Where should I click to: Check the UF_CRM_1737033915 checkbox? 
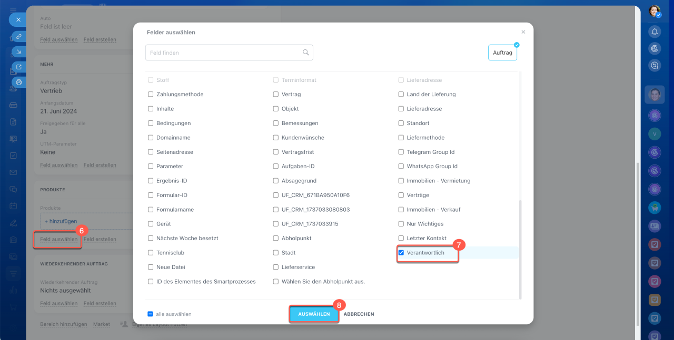tap(276, 224)
